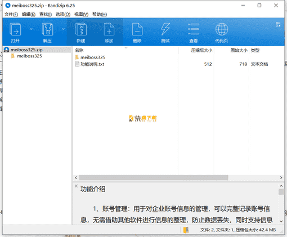Click the 512 compressed size value
The image size is (287, 237).
coord(208,64)
